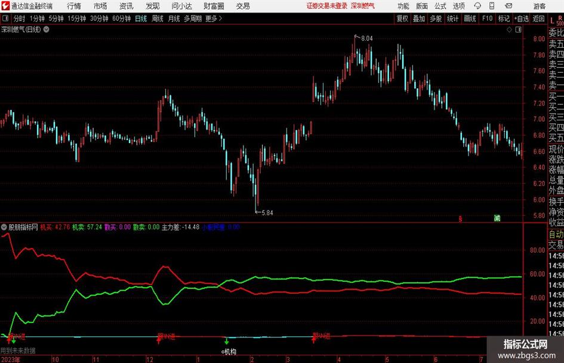Switch to 分时 chart period
564x363 pixels.
coord(19,18)
